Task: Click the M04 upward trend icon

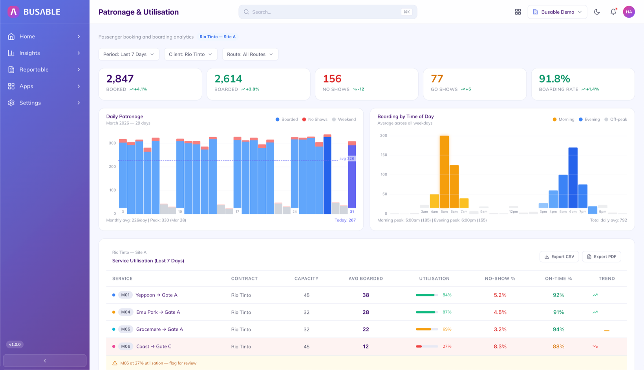Action: coord(595,312)
